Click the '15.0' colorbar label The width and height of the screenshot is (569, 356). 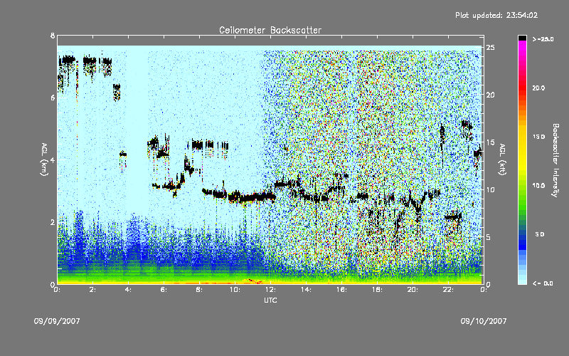click(x=538, y=137)
